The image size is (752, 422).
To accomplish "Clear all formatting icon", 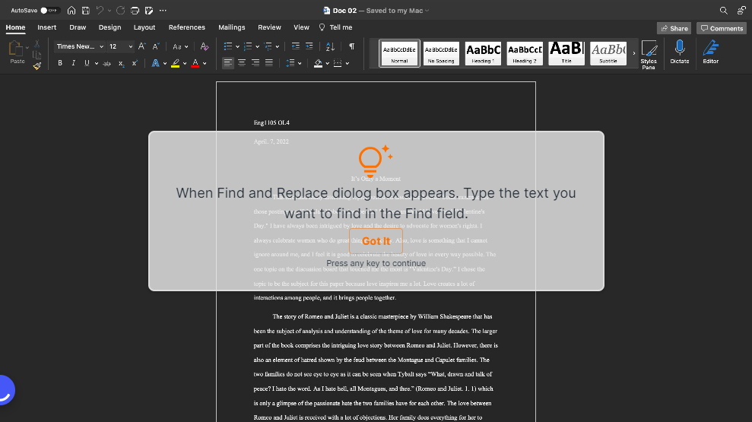I will (205, 46).
